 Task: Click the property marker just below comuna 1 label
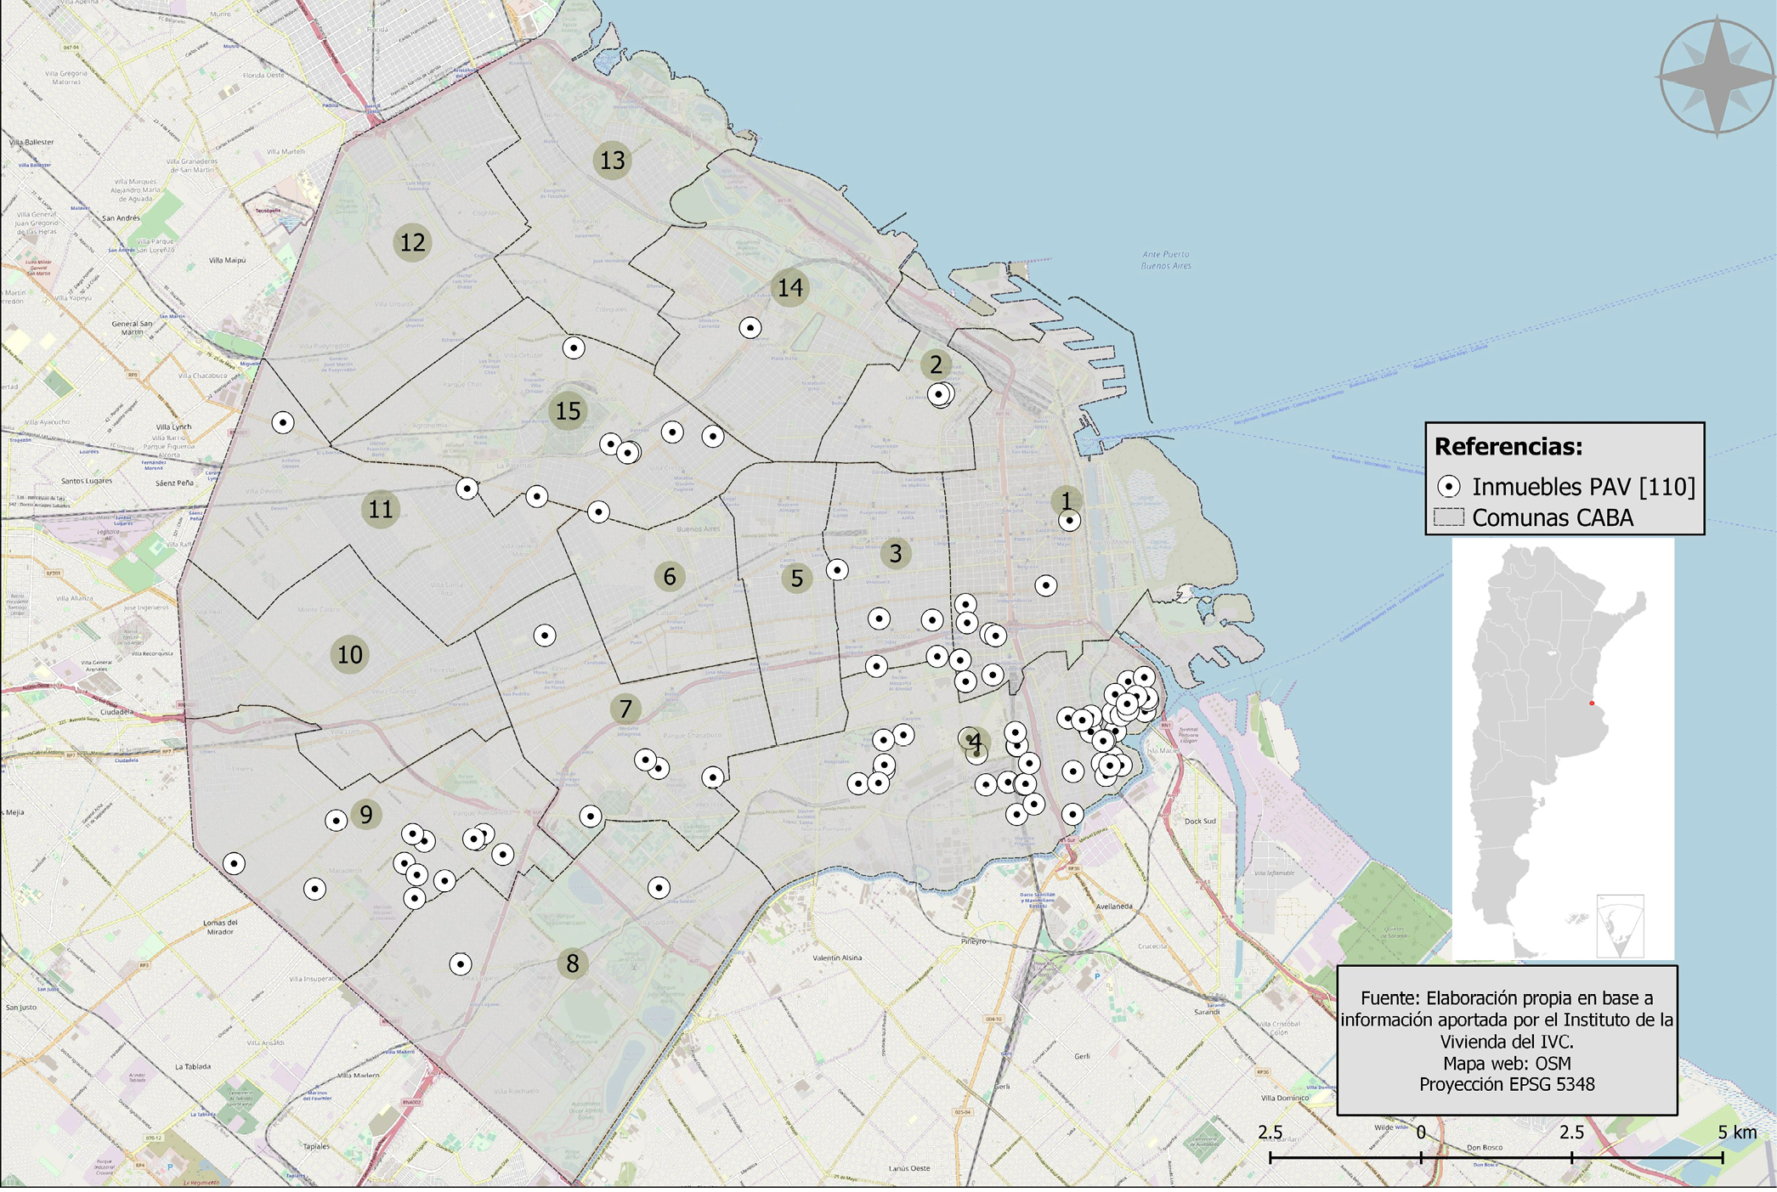pyautogui.click(x=1069, y=521)
